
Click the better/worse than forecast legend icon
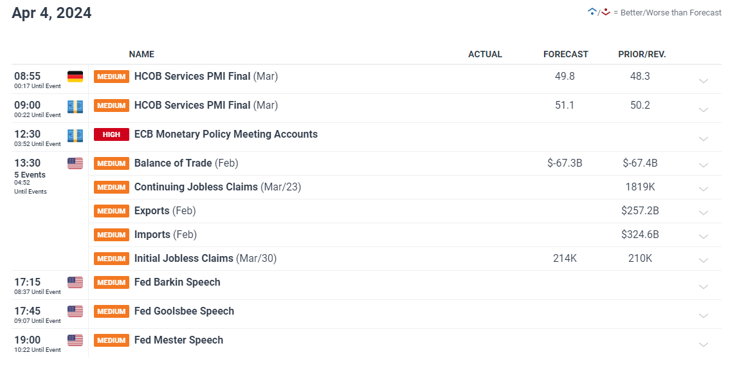point(599,12)
